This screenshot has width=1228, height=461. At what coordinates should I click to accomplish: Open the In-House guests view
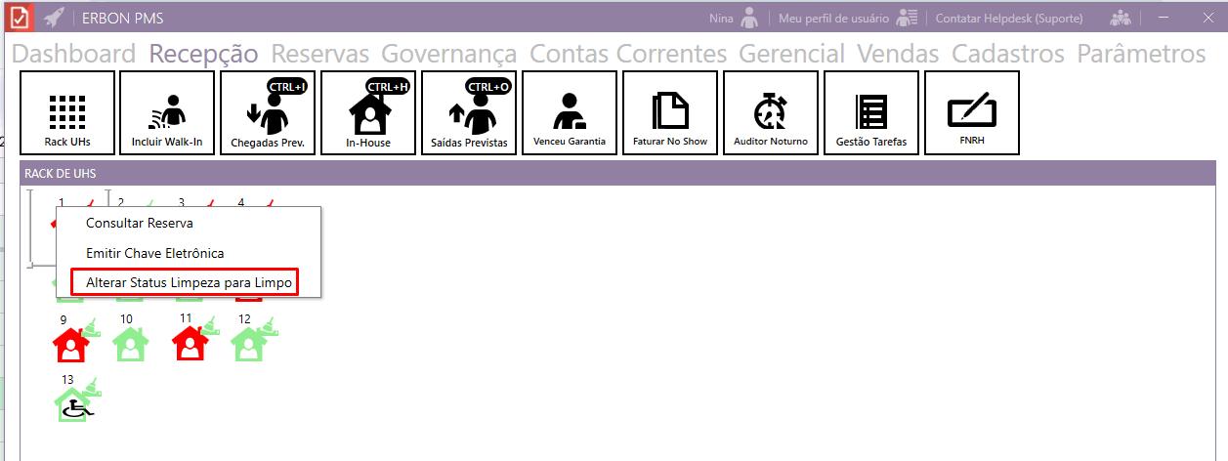point(368,113)
